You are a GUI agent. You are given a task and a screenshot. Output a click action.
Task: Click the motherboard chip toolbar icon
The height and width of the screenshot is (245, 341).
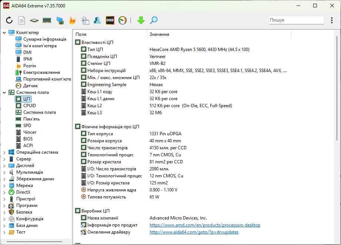tap(34, 20)
